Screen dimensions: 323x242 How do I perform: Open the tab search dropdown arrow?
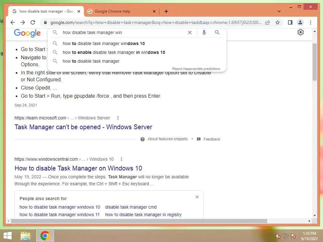(x=279, y=11)
